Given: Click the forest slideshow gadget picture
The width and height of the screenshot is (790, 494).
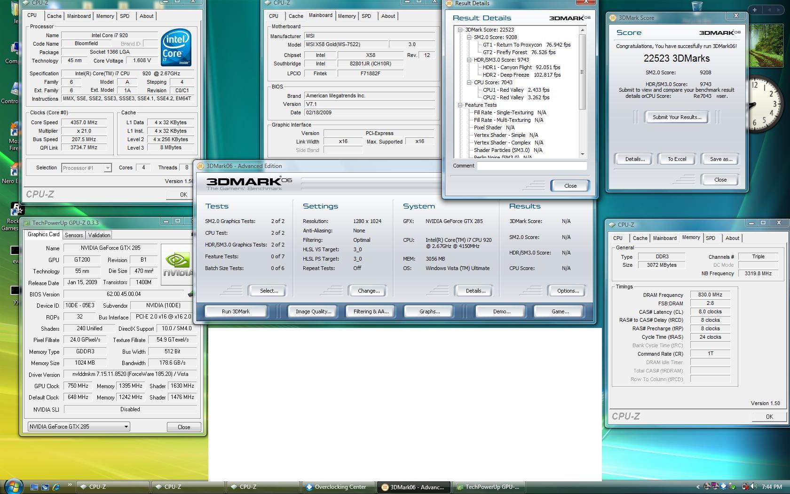Looking at the screenshot, I should (766, 45).
